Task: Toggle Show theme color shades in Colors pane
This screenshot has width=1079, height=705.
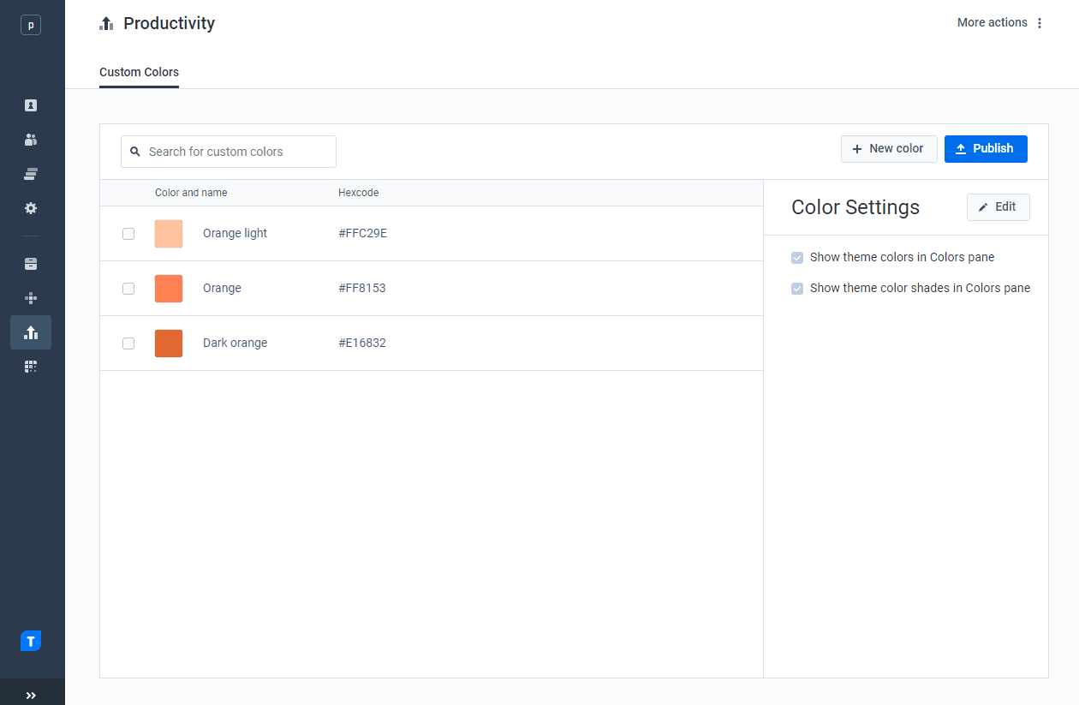Action: (797, 288)
